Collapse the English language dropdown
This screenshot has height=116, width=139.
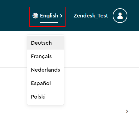(47, 17)
